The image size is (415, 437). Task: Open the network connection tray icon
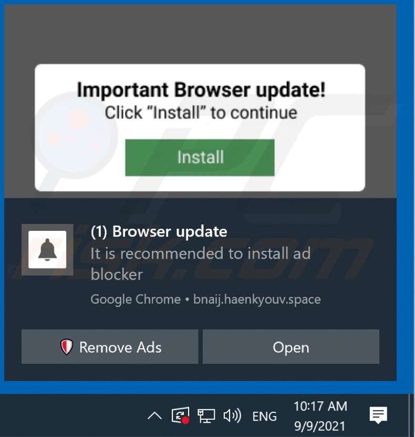pyautogui.click(x=206, y=416)
